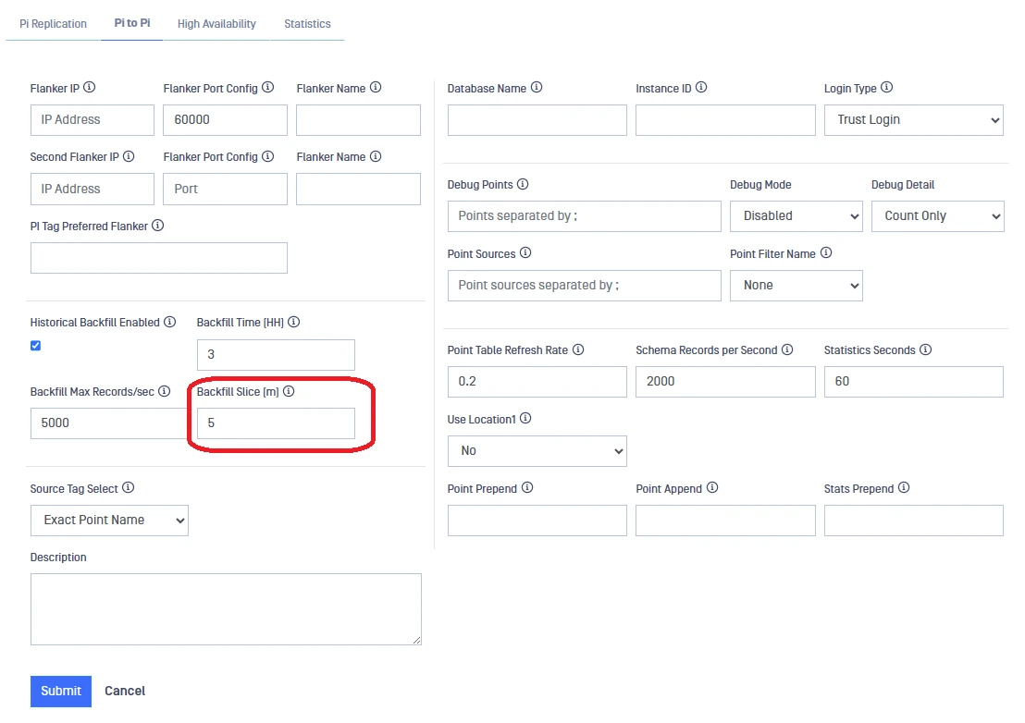The width and height of the screenshot is (1025, 723).
Task: Click info icon beside Database Name
Action: [x=537, y=88]
